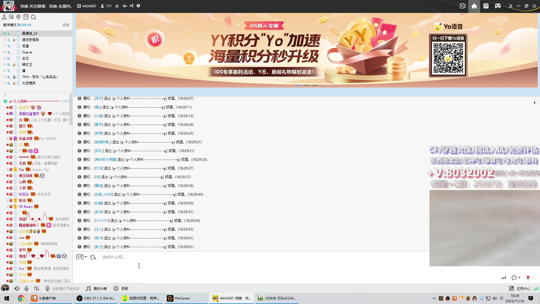Click the favorite star icon in title bar
540x304 pixels.
(117, 6)
